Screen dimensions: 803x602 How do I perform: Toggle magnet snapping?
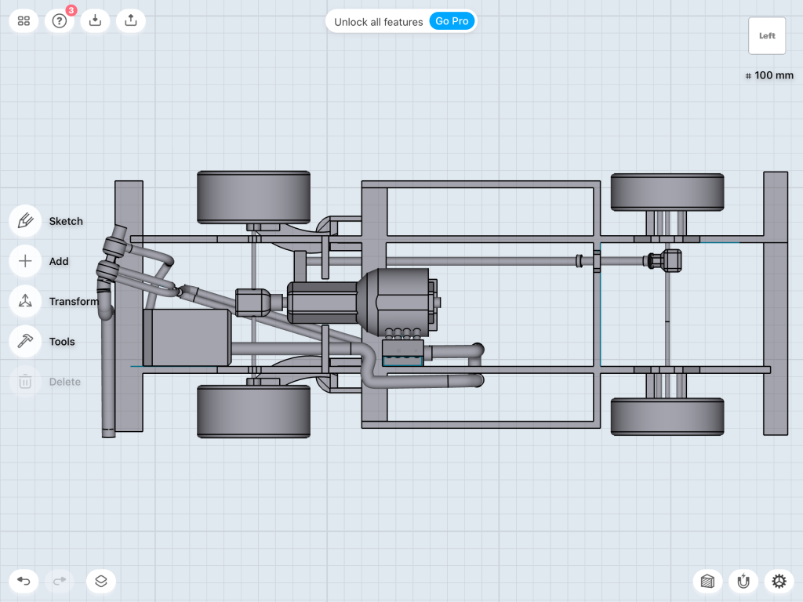[743, 581]
